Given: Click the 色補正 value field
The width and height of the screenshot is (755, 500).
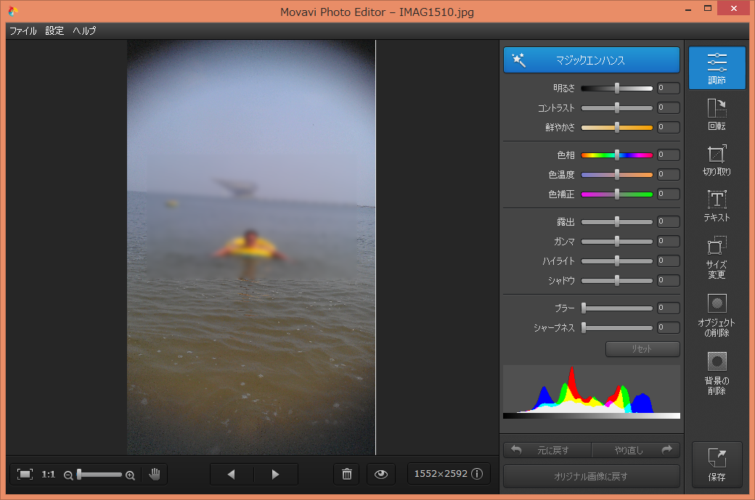Looking at the screenshot, I should [x=669, y=194].
